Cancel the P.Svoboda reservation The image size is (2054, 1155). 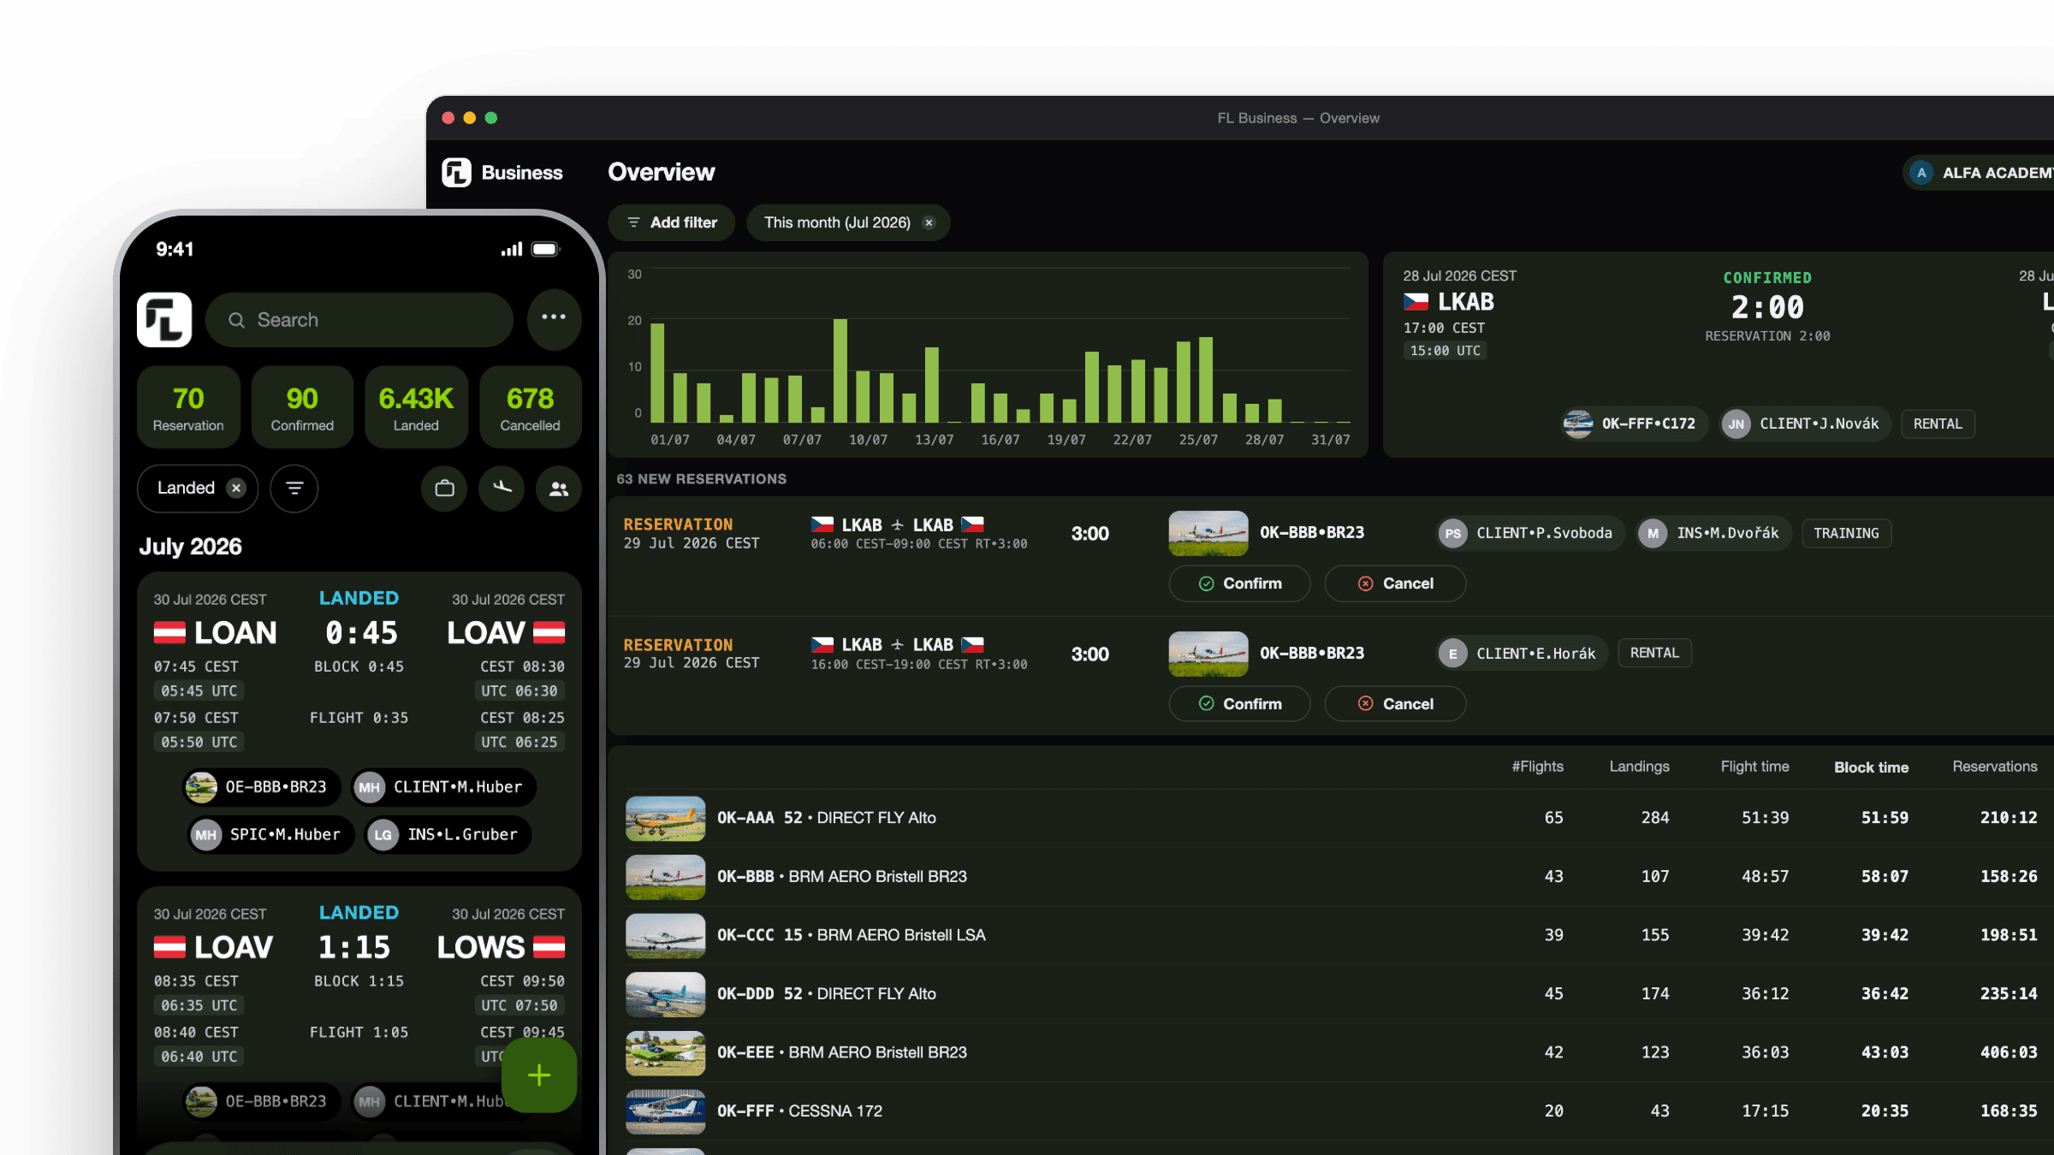1395,583
